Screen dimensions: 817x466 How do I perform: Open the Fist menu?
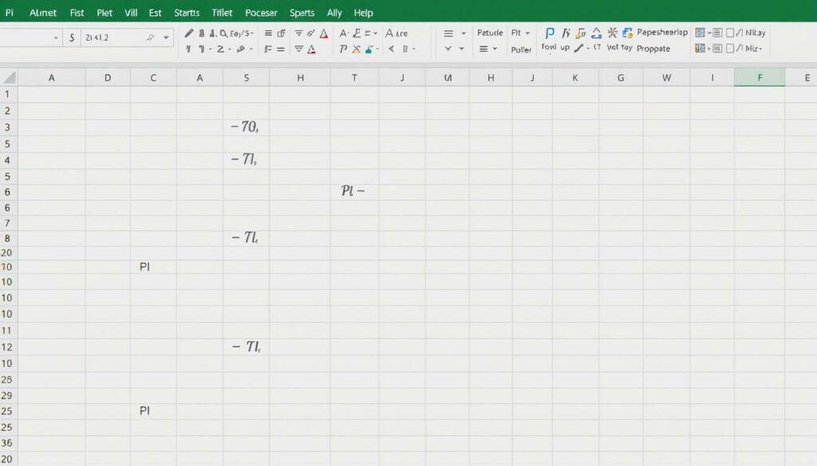tap(77, 13)
